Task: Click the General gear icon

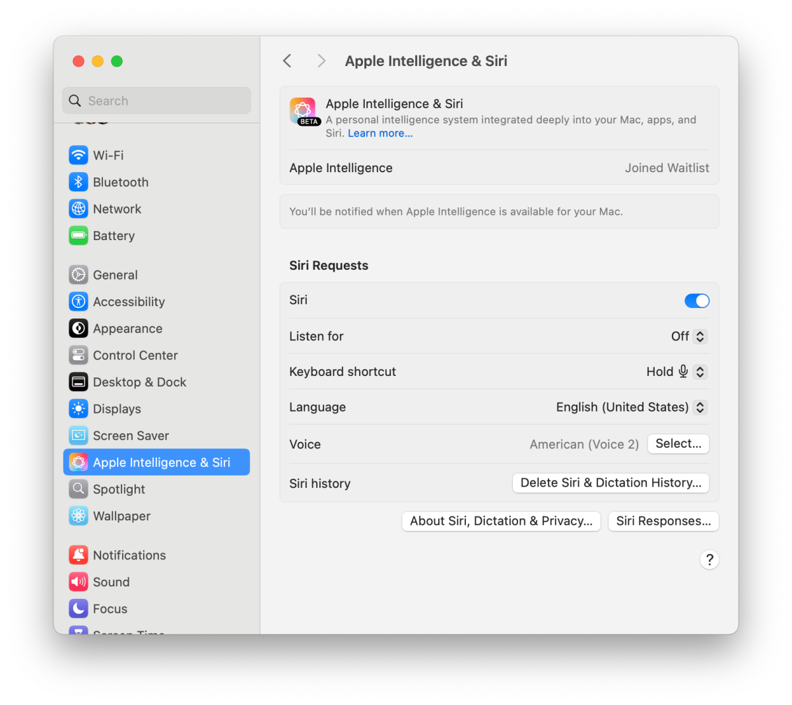Action: point(79,275)
